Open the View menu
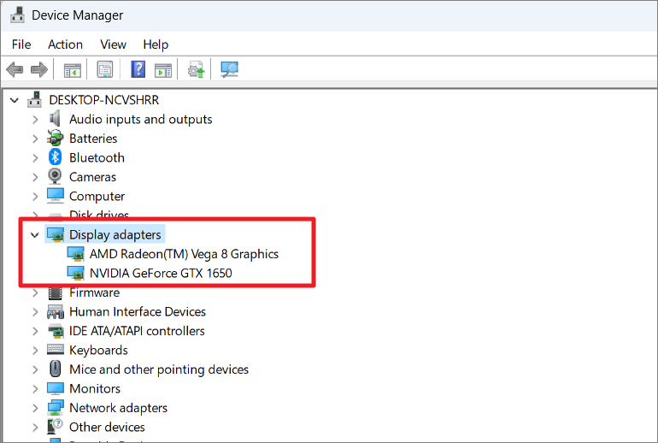 114,44
